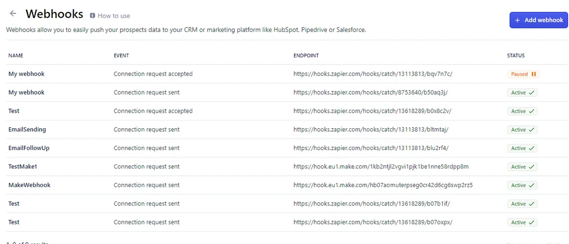The image size is (569, 244).
Task: Select the EmailFollowUp webhook name
Action: pos(28,147)
